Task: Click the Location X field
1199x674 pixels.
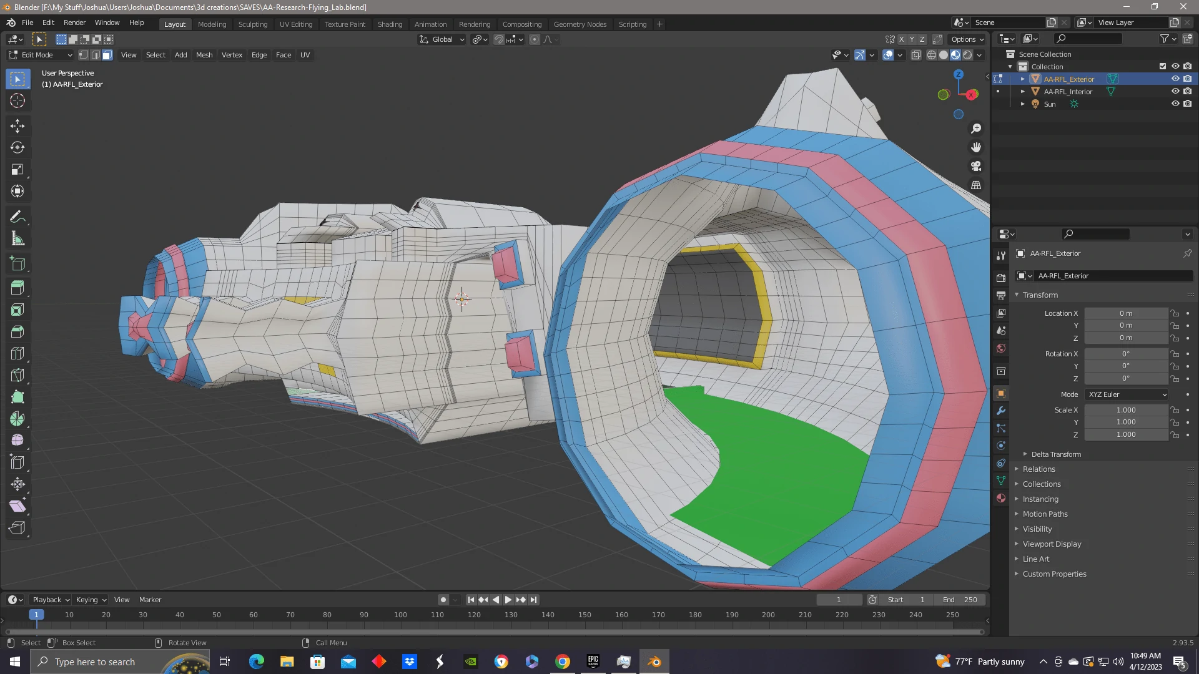Action: point(1125,313)
